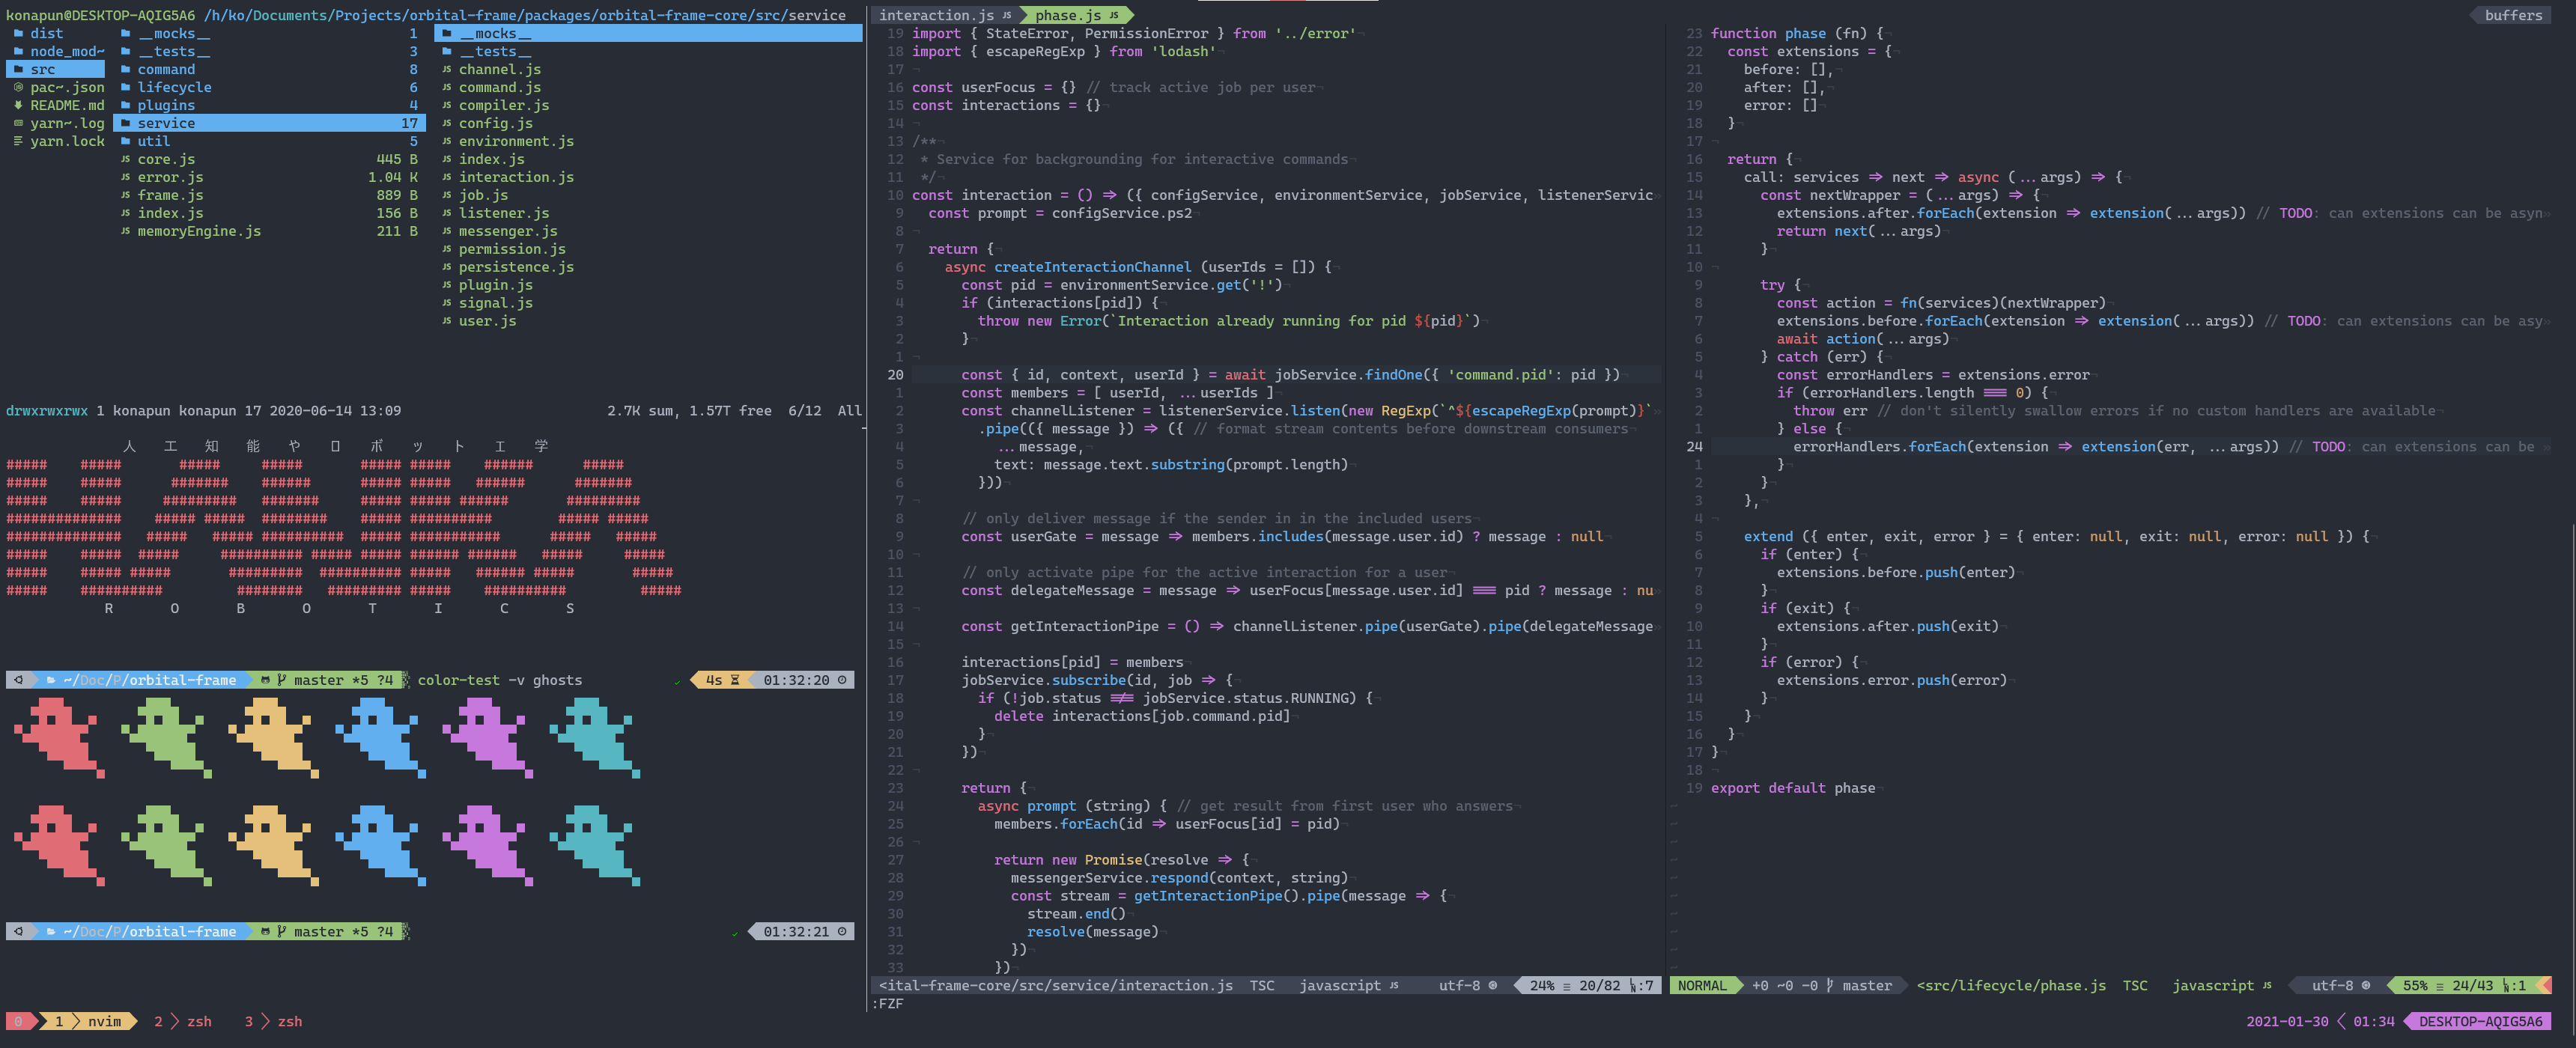Click the NORMAL mode indicator

(1702, 985)
